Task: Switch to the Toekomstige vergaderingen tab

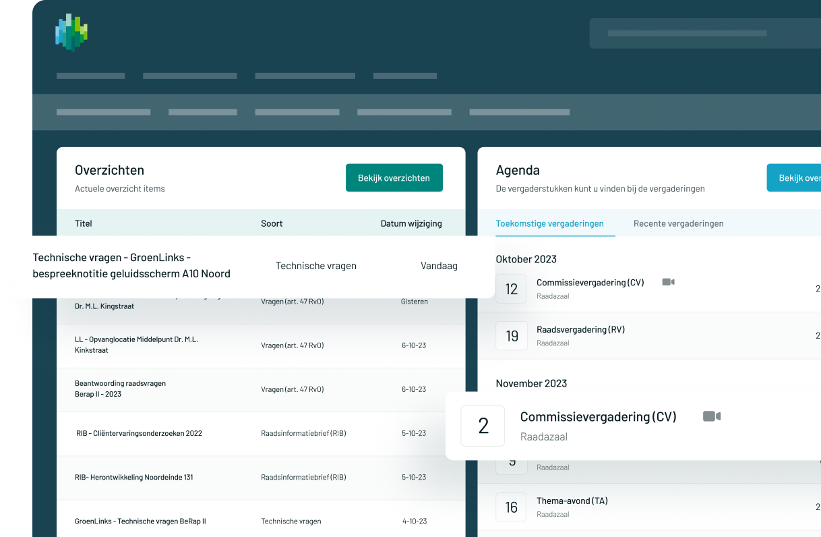Action: coord(550,223)
